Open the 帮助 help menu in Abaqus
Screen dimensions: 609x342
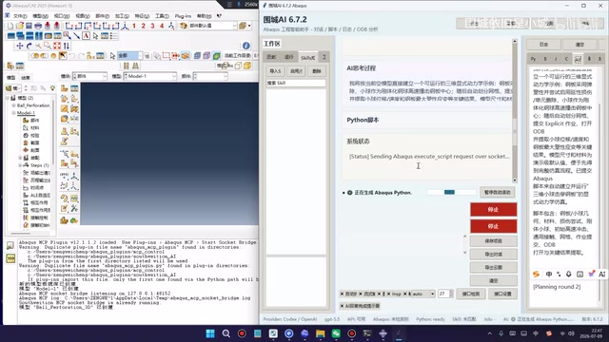point(204,16)
